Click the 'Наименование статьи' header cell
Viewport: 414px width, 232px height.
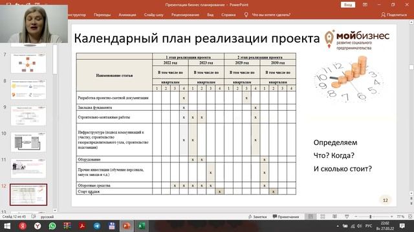point(114,75)
